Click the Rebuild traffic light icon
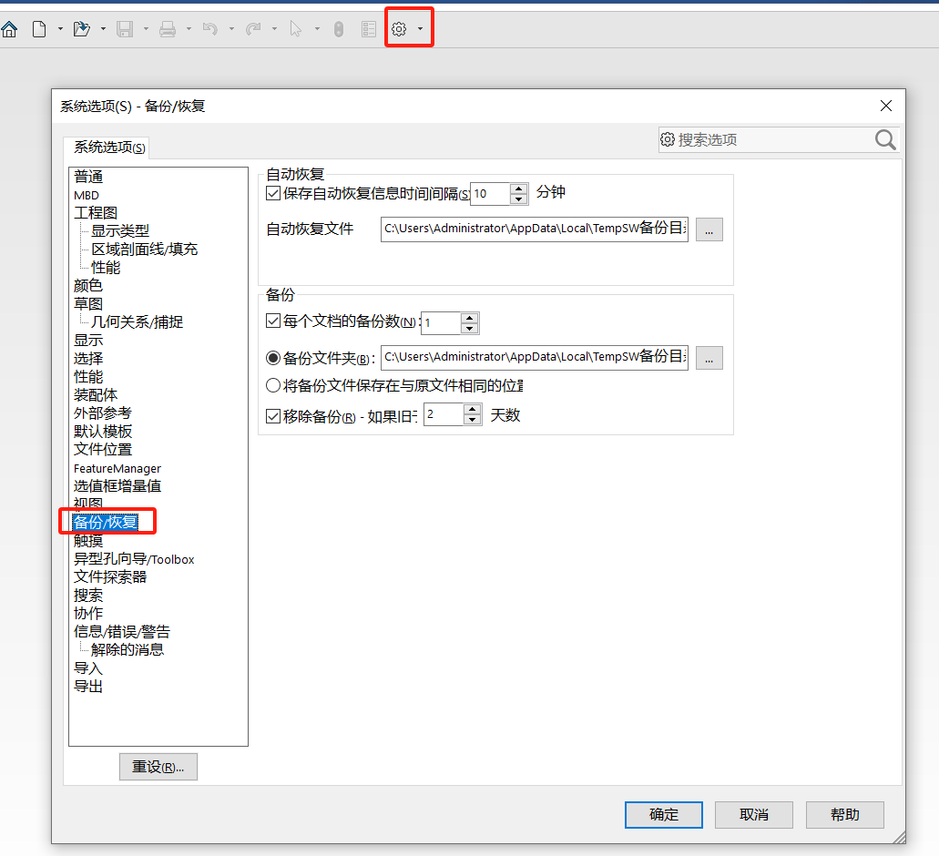 339,29
